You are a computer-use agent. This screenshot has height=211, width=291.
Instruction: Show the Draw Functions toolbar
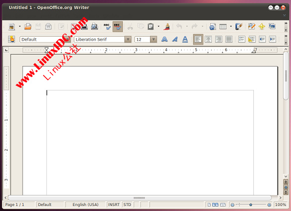coord(239,27)
